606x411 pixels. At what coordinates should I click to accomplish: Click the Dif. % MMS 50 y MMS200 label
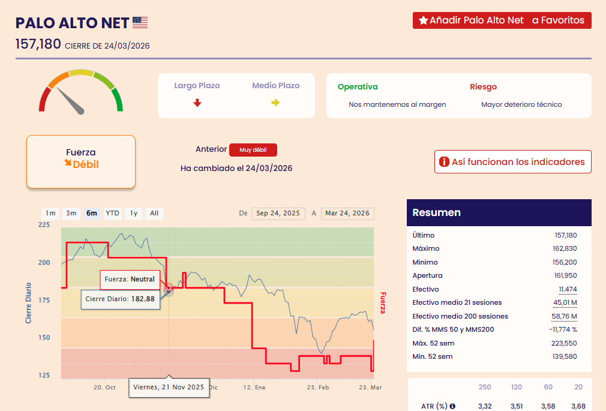point(453,330)
